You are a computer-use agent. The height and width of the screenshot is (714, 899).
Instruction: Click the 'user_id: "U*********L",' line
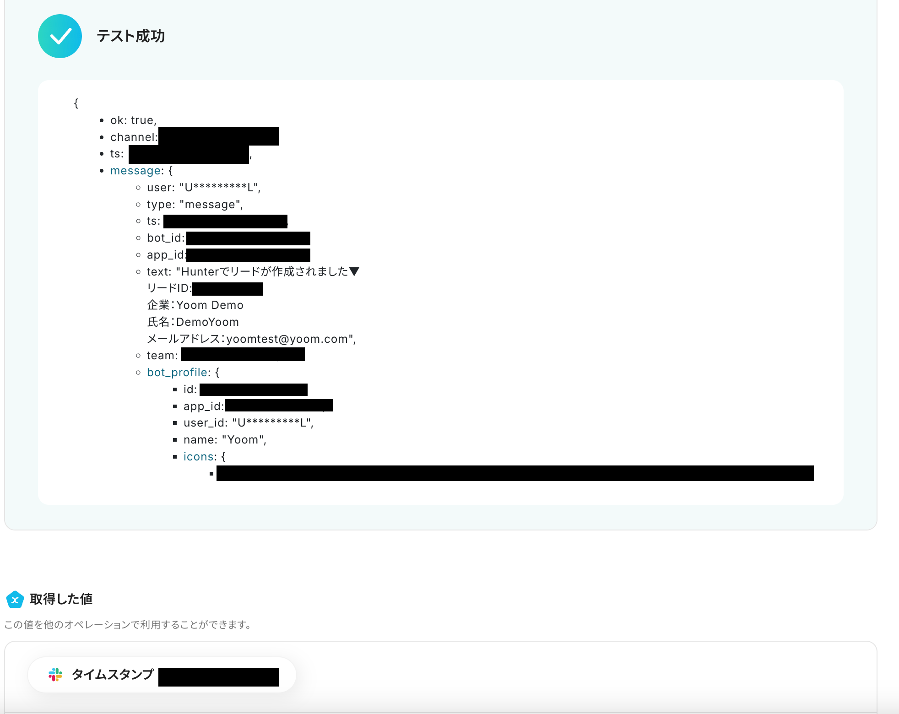[249, 423]
